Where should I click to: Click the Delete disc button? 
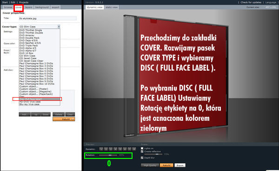(59, 114)
